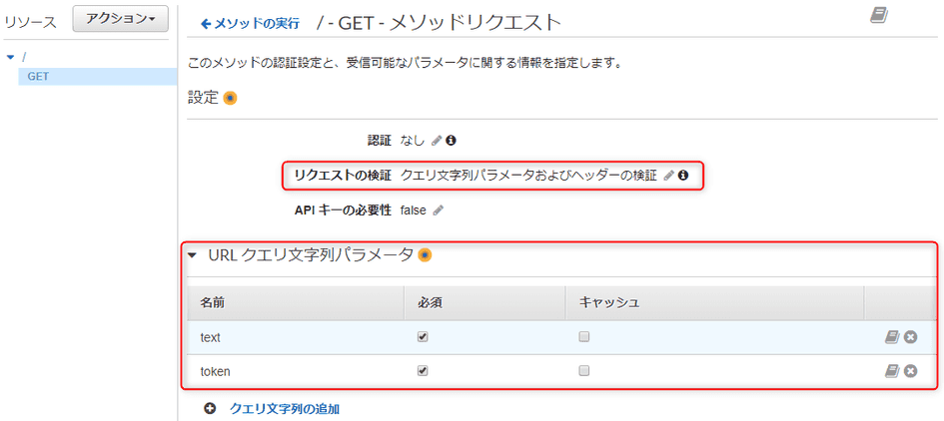Collapse the root / resource tree arrow

(x=10, y=57)
